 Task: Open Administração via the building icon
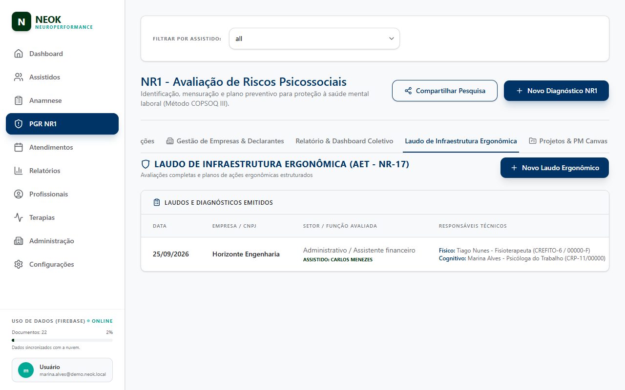(x=19, y=241)
